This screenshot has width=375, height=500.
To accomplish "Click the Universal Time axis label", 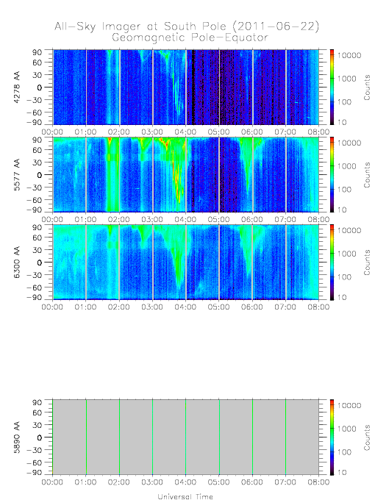I will pos(185,496).
